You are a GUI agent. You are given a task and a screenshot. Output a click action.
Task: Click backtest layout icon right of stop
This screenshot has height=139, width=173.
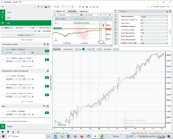(110, 15)
